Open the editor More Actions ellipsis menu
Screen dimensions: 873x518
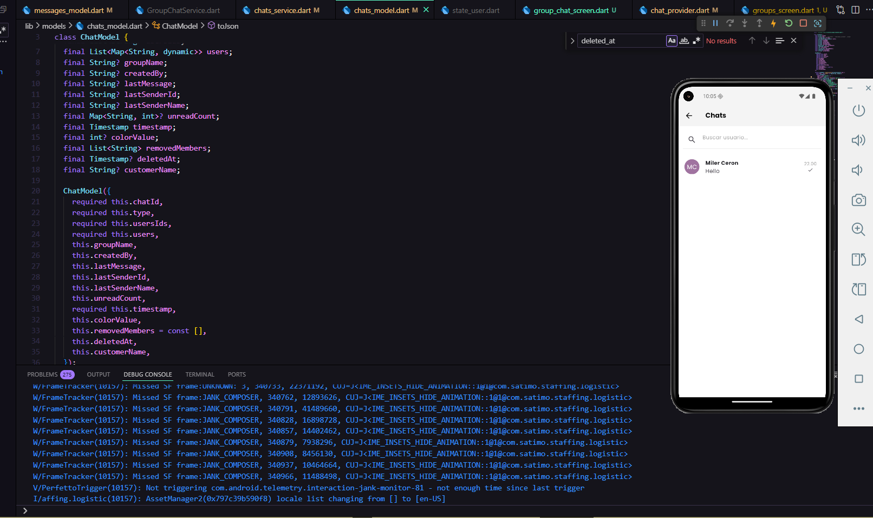coord(869,10)
